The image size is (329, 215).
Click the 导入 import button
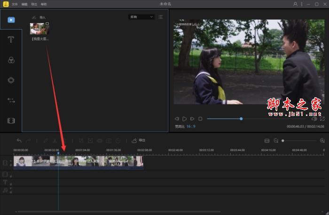[x=39, y=17]
